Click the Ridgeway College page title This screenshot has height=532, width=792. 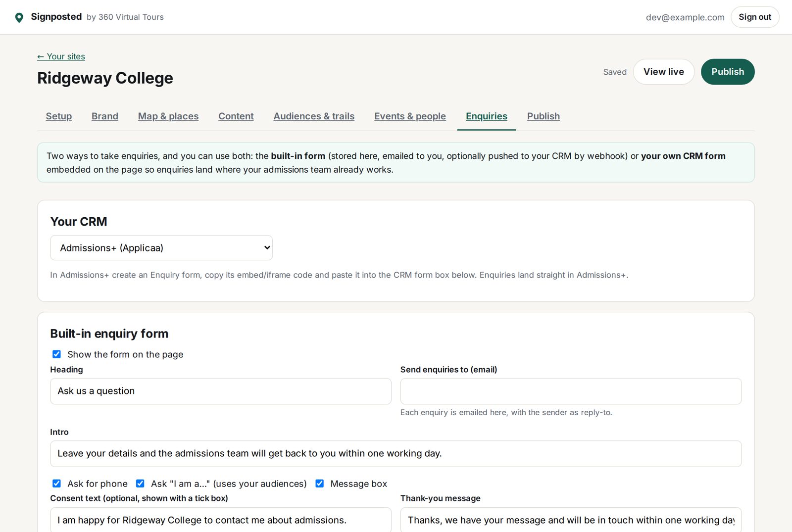point(105,78)
